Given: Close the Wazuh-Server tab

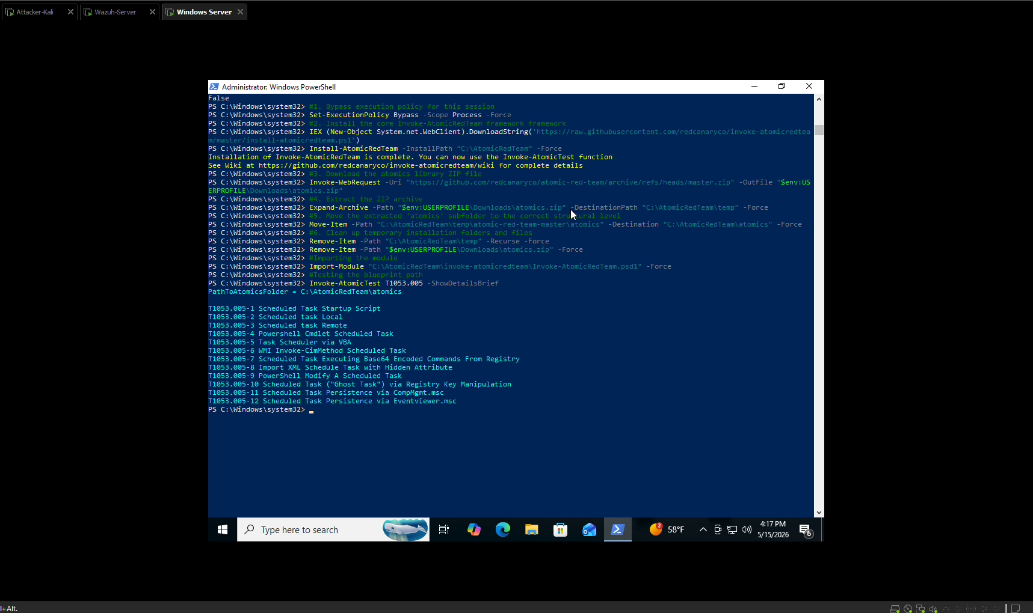Looking at the screenshot, I should [152, 12].
